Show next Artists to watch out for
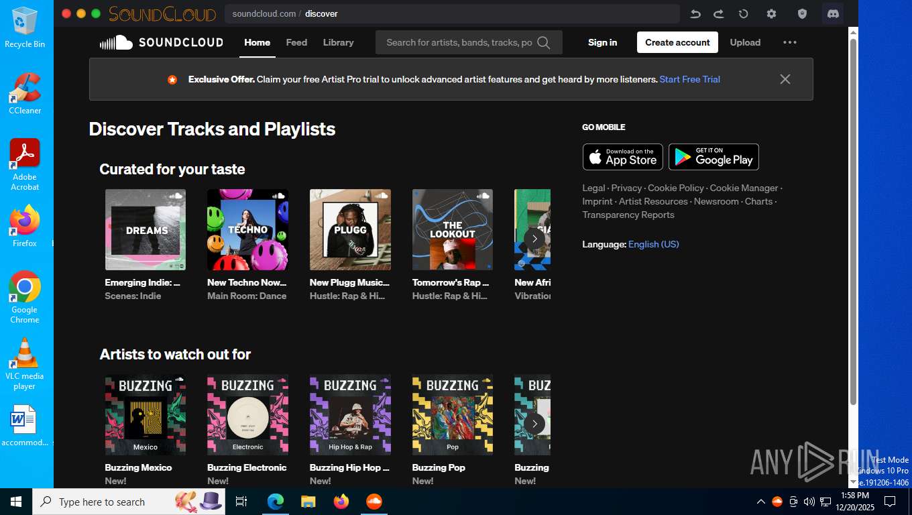This screenshot has height=515, width=912. (x=534, y=423)
